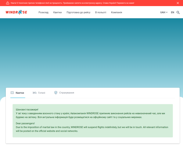
Task: Click the green passenger notice box
Action: click(93, 121)
